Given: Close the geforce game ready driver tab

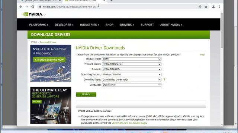Looking at the screenshot, I should coord(60,1).
